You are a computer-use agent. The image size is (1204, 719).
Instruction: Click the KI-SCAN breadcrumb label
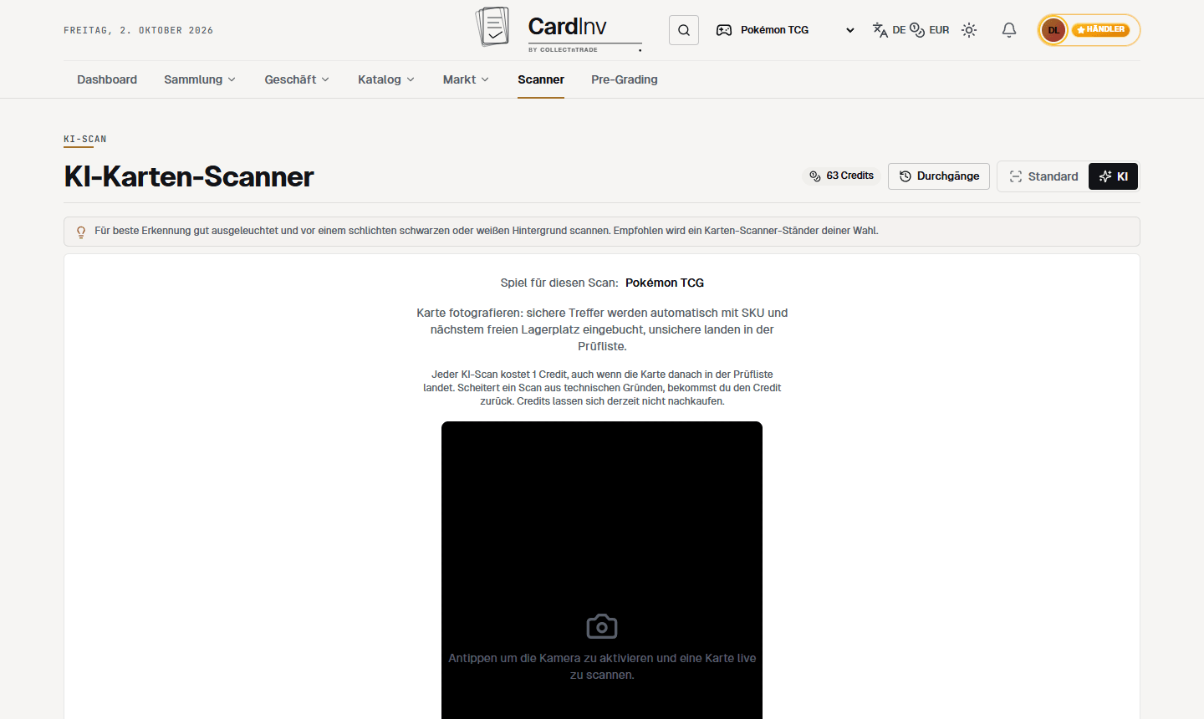(x=85, y=139)
